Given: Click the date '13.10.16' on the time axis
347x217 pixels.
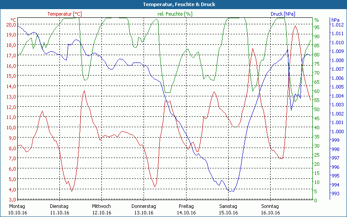Looking at the screenshot, I should tap(144, 213).
